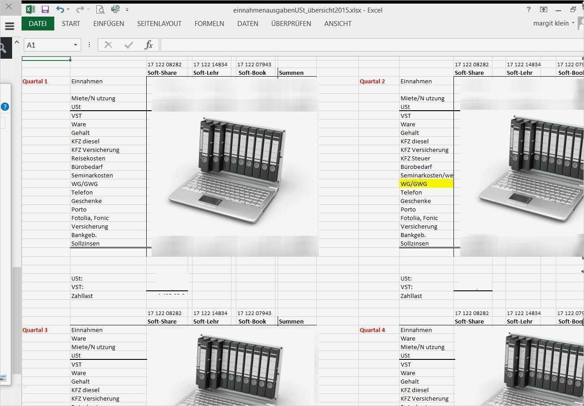Toggle the Customize Quick Access Toolbar arrow
Screen dimensions: 584x406
[x=127, y=10]
